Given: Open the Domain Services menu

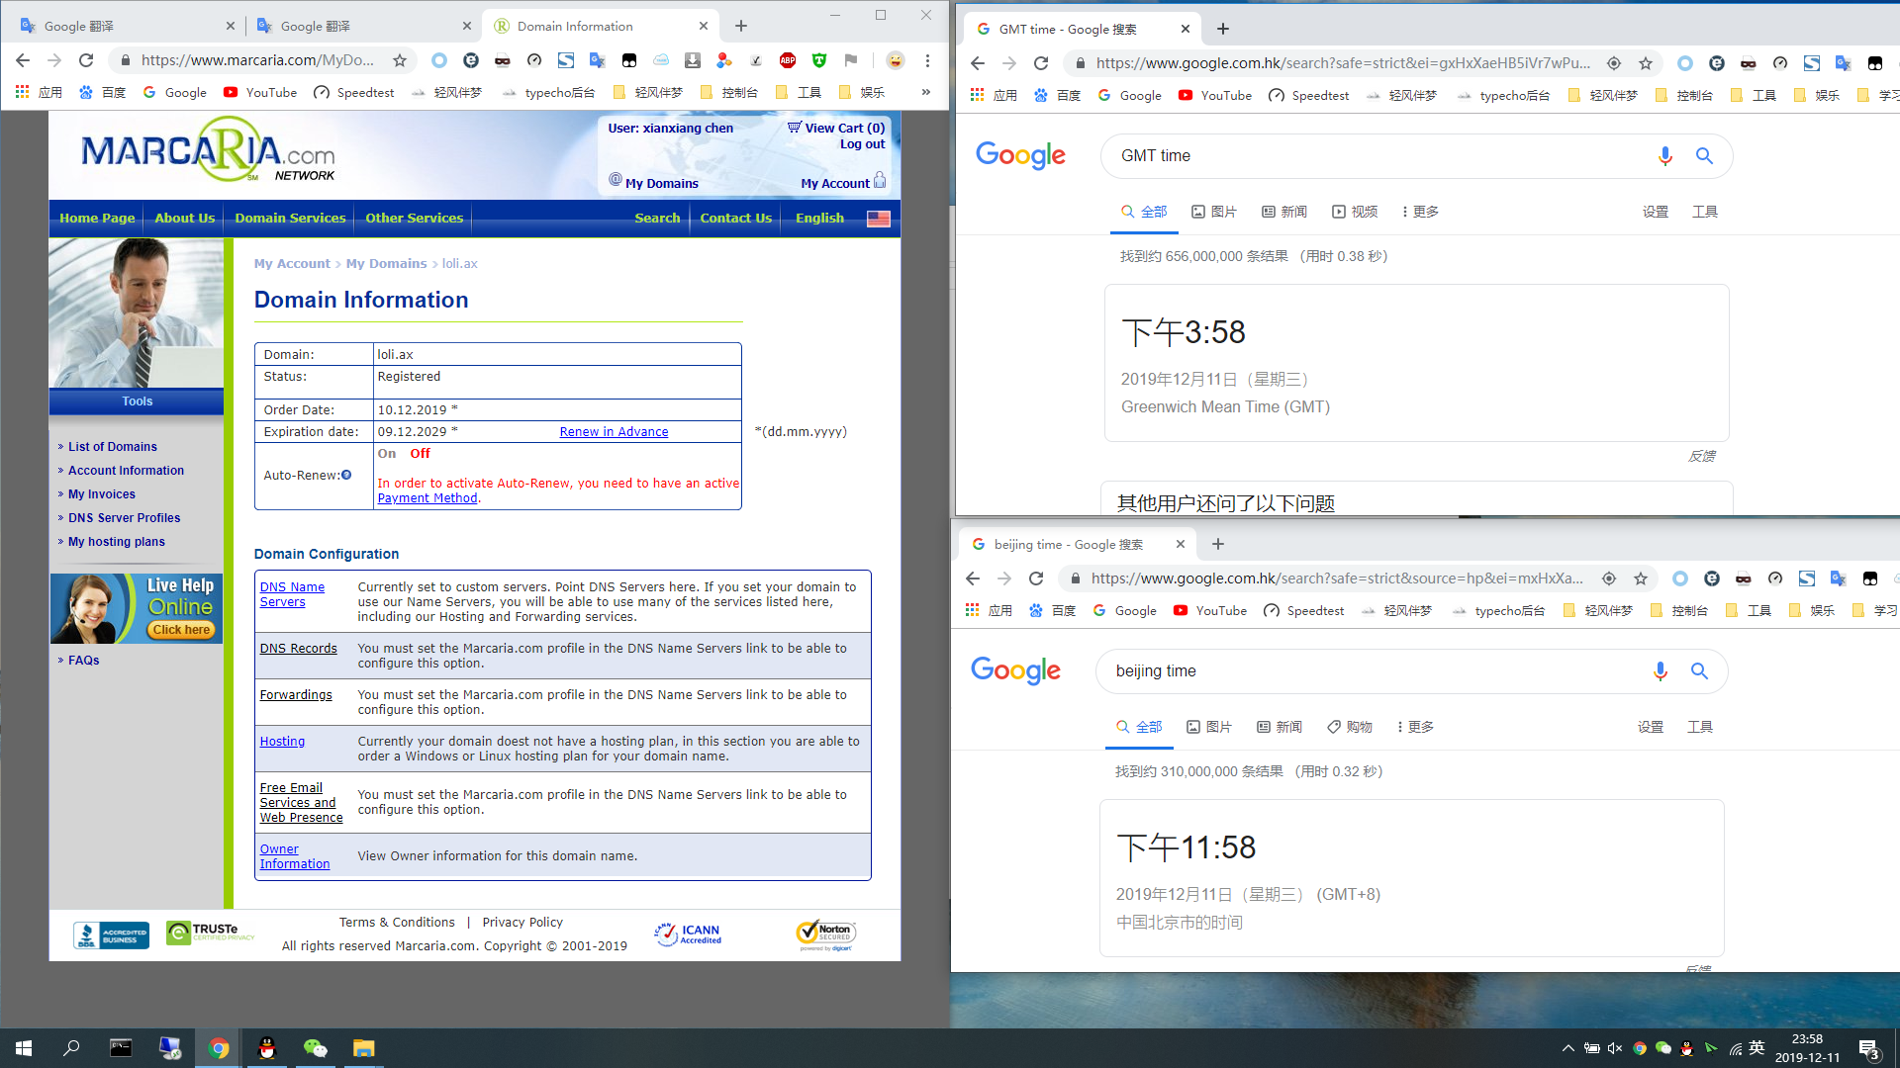Looking at the screenshot, I should pos(290,219).
